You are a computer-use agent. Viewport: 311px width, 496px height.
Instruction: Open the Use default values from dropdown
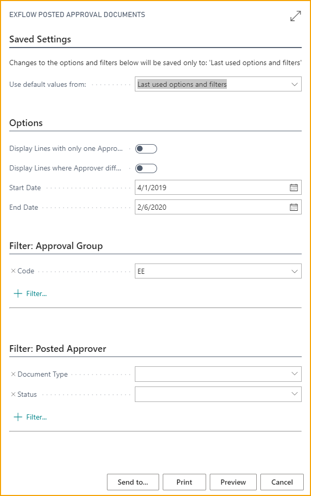tap(218, 84)
